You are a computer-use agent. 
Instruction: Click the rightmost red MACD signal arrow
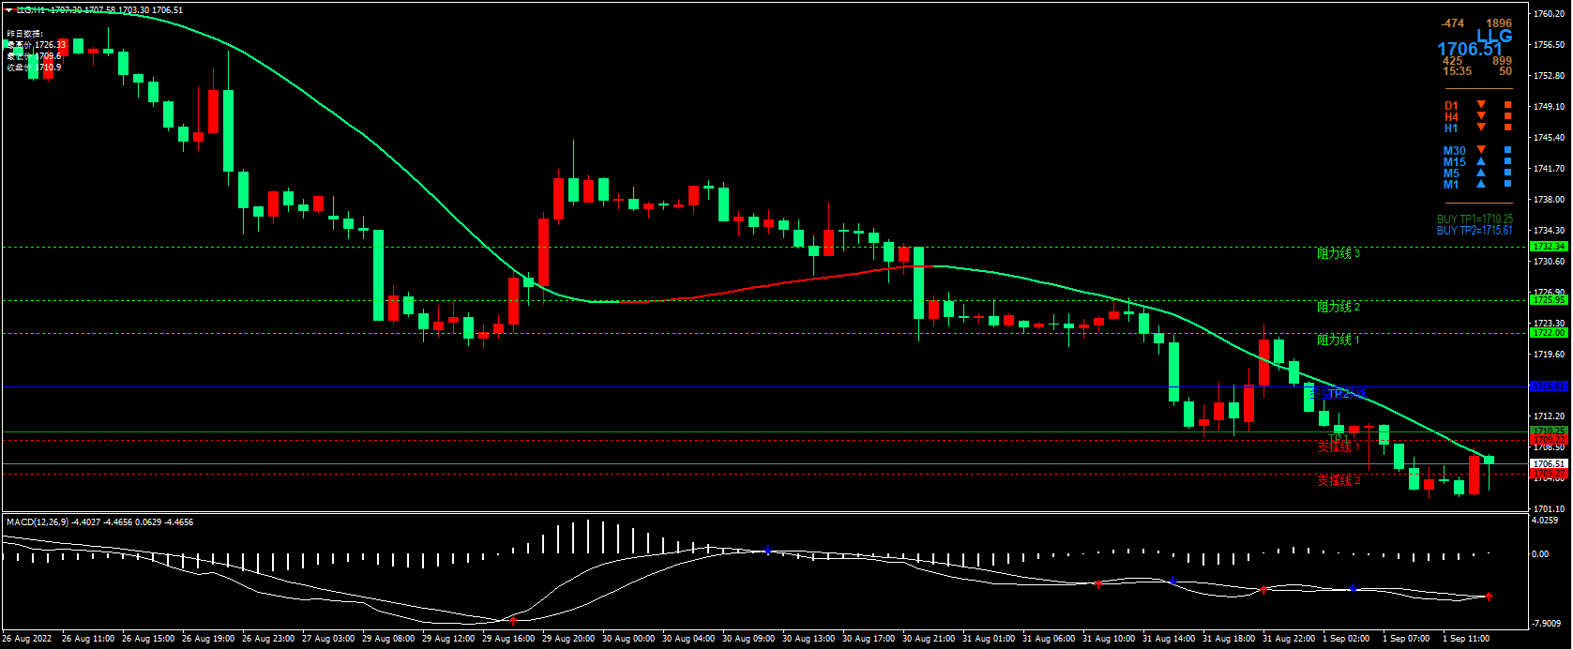[1489, 597]
